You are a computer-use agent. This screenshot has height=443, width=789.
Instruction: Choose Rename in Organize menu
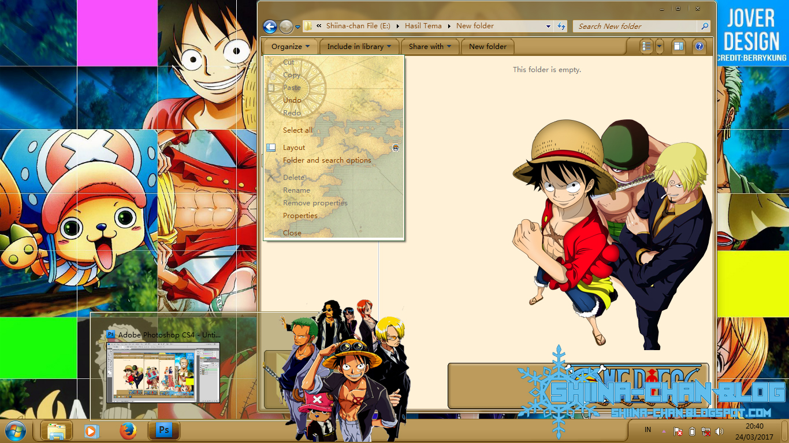pyautogui.click(x=334, y=190)
